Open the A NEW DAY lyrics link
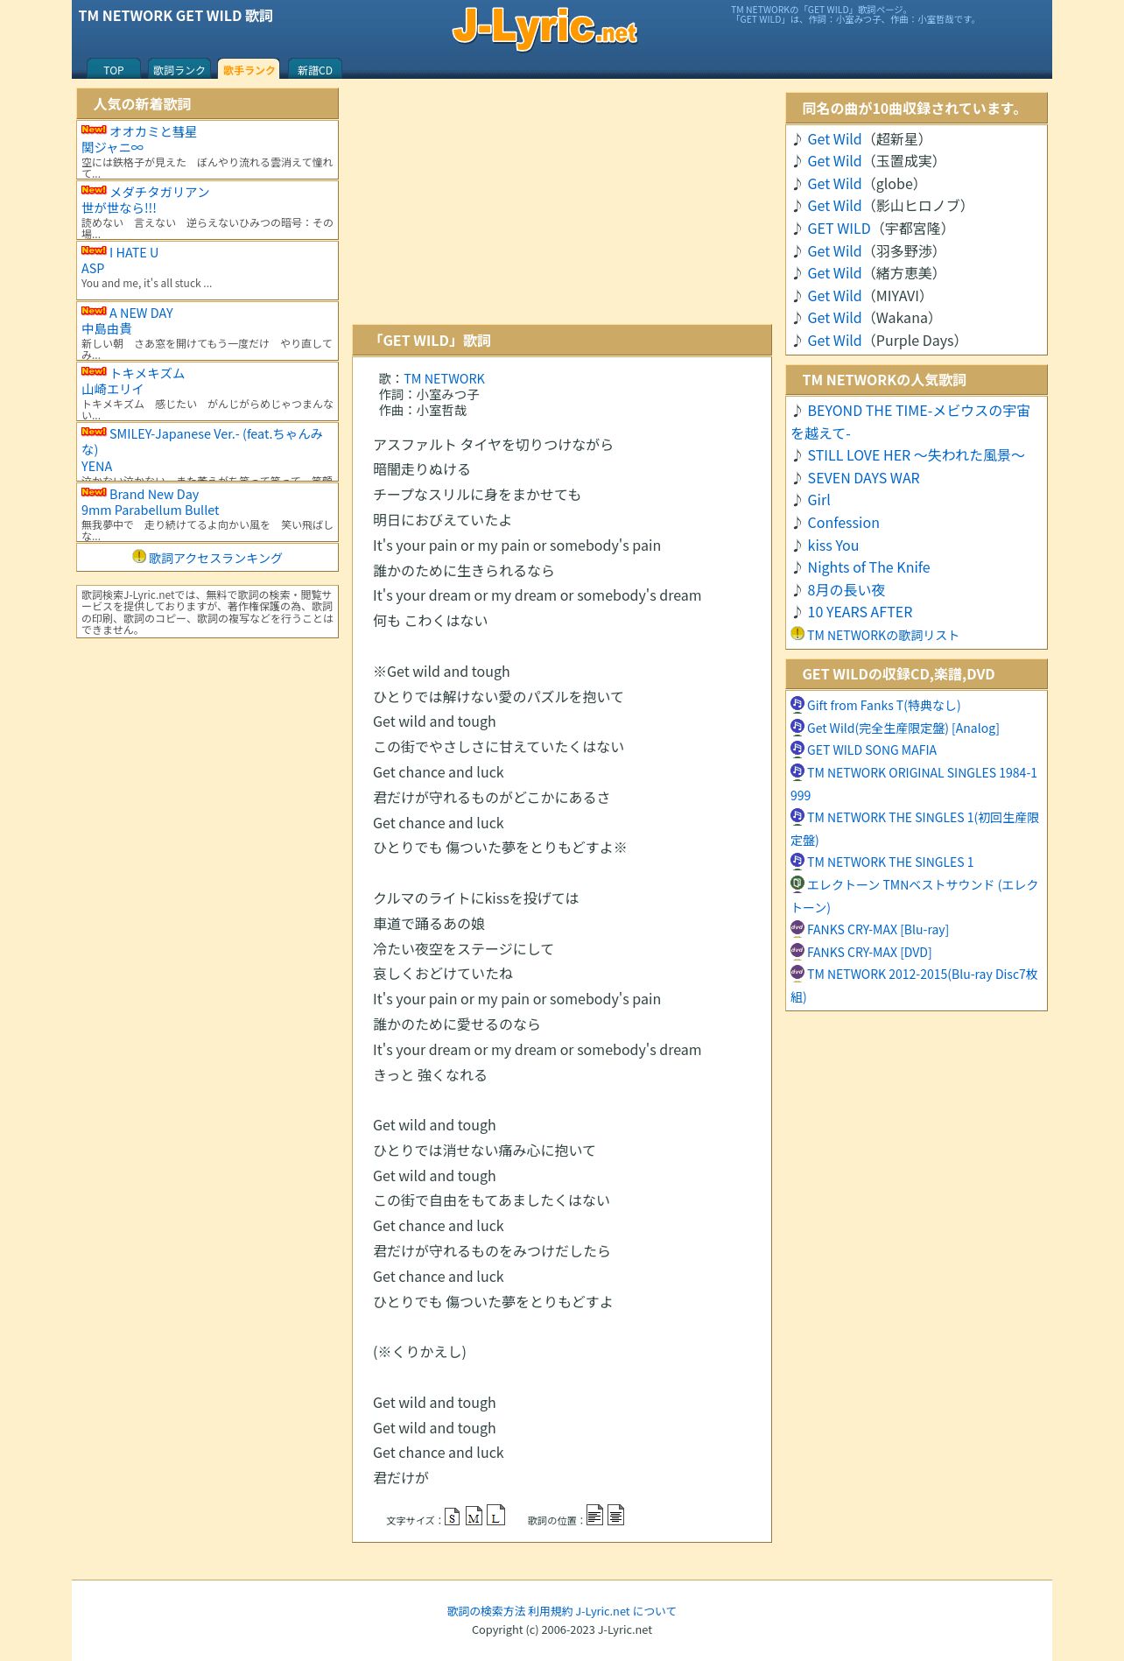This screenshot has width=1124, height=1661. [141, 313]
